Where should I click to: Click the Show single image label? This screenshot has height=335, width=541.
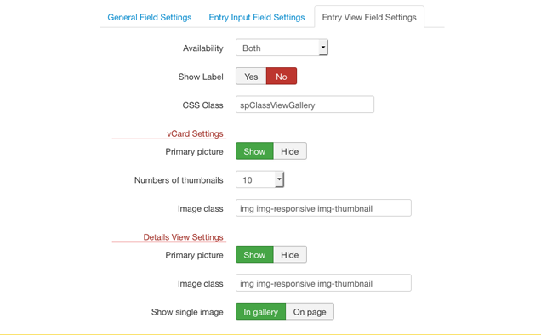click(187, 312)
